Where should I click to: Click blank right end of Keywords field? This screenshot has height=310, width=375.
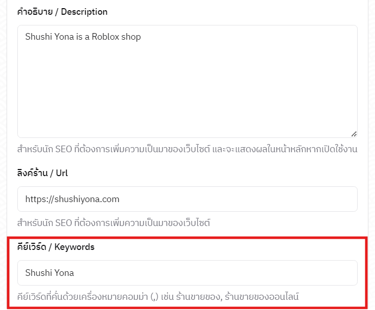pyautogui.click(x=316, y=273)
